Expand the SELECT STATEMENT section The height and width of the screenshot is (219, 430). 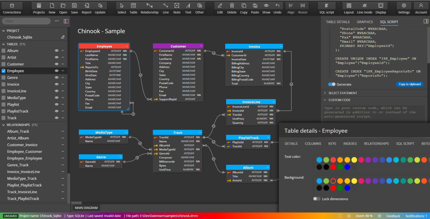click(325, 93)
